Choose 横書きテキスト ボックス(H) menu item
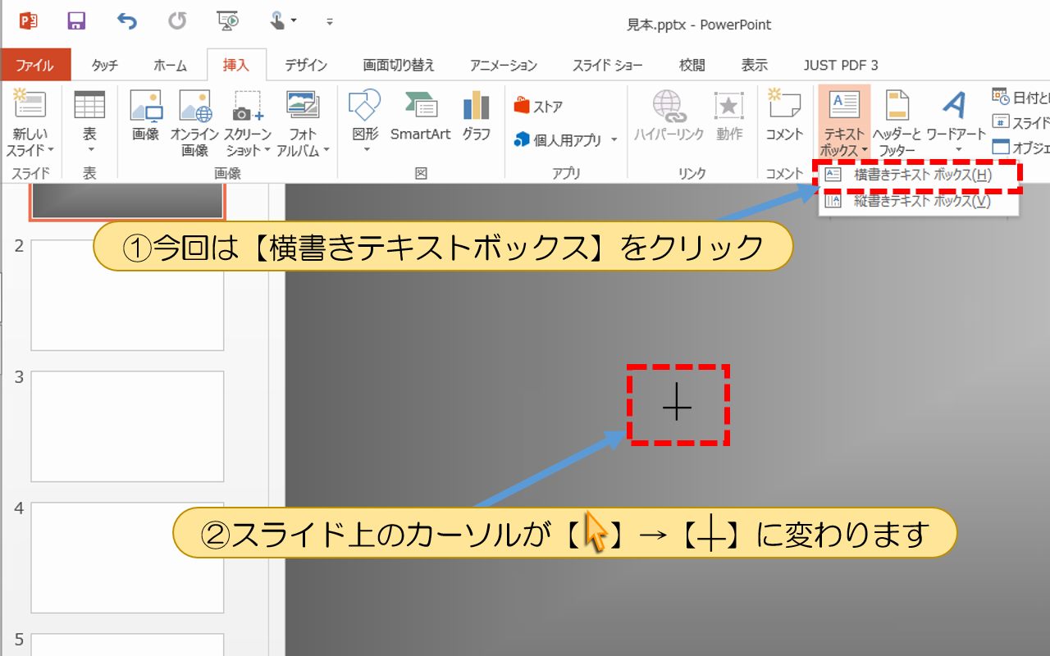Image resolution: width=1050 pixels, height=656 pixels. (x=919, y=175)
